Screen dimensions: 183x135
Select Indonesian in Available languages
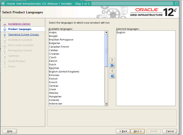tap(77, 104)
